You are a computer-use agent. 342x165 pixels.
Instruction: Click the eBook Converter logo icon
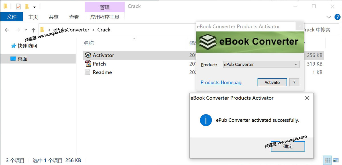click(x=208, y=42)
